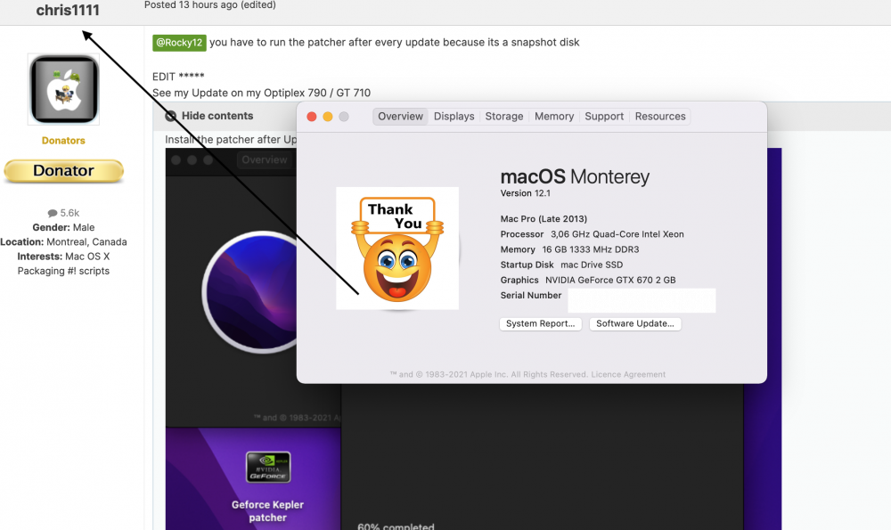Click the '60% completed' progress text
This screenshot has height=530, width=891.
pos(396,526)
